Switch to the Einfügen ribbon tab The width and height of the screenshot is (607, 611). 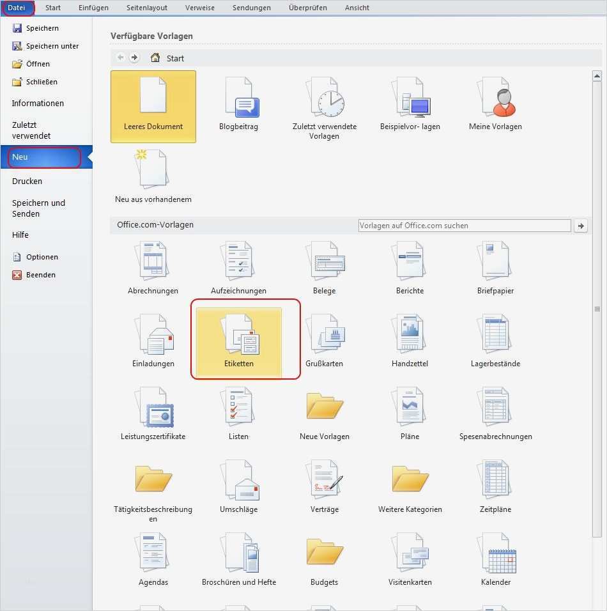coord(93,8)
